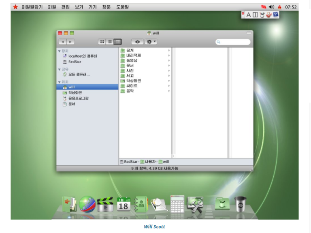This screenshot has height=233, width=311.
Task: Open the address book dock icon
Action: [x=142, y=204]
